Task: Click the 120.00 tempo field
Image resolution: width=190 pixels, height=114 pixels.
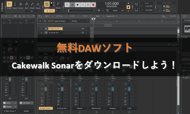Action: (x=115, y=11)
